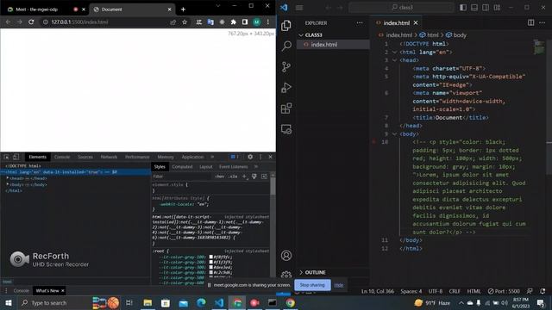Screen dimensions: 552x310
Task: Open Extensions view in VS Code
Action: pyautogui.click(x=286, y=108)
